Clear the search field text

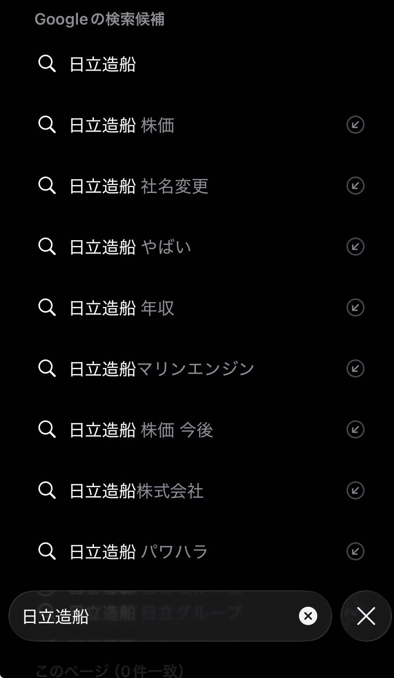[308, 616]
